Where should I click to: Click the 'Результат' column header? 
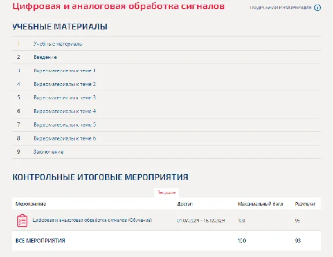point(305,204)
